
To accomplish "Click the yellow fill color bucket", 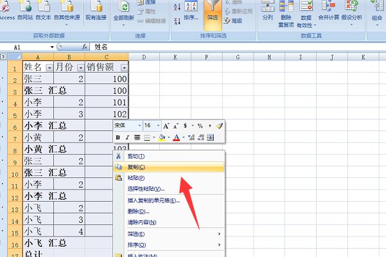I will [x=162, y=137].
